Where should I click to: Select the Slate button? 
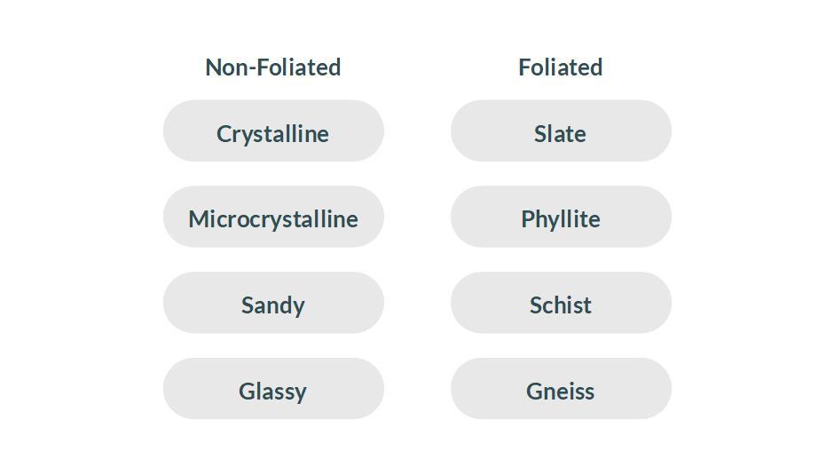pyautogui.click(x=561, y=131)
